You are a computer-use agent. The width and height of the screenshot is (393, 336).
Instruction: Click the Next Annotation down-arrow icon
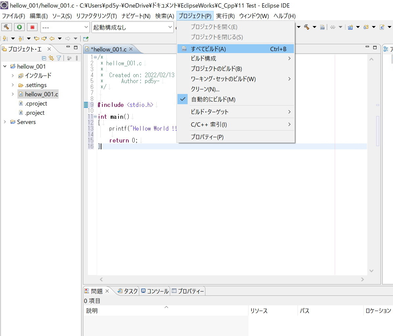[5, 39]
